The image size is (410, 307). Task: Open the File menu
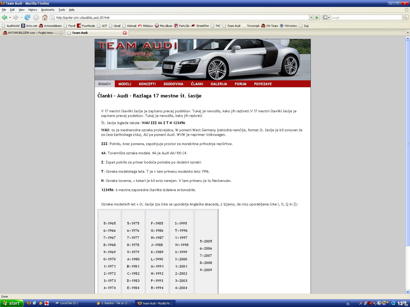(x=4, y=10)
